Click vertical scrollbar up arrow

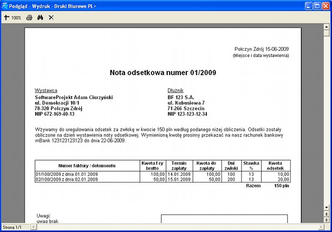click(326, 27)
